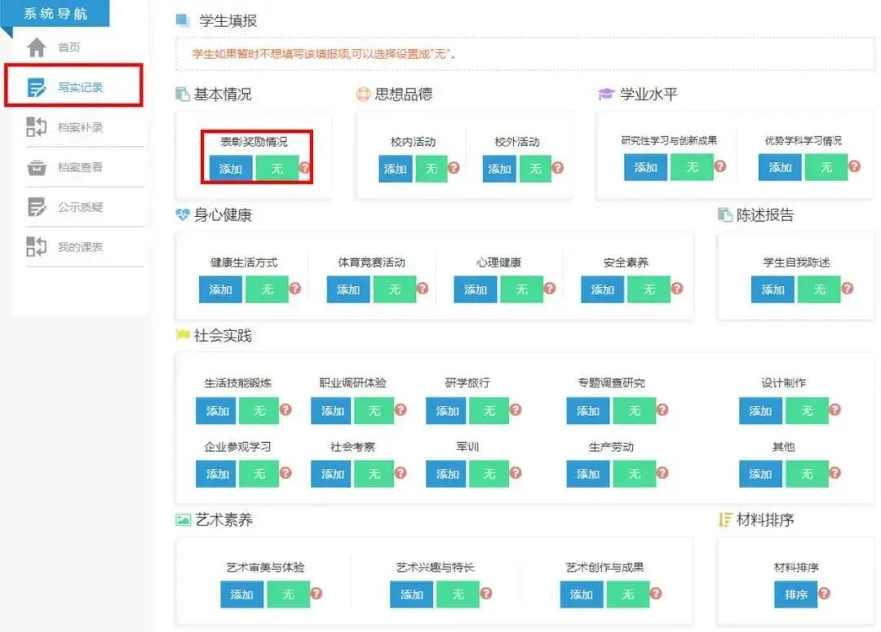Set 心理健康 to 无
The height and width of the screenshot is (632, 881).
coord(522,289)
